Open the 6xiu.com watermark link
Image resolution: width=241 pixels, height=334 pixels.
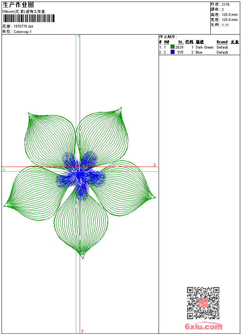pos(203,327)
